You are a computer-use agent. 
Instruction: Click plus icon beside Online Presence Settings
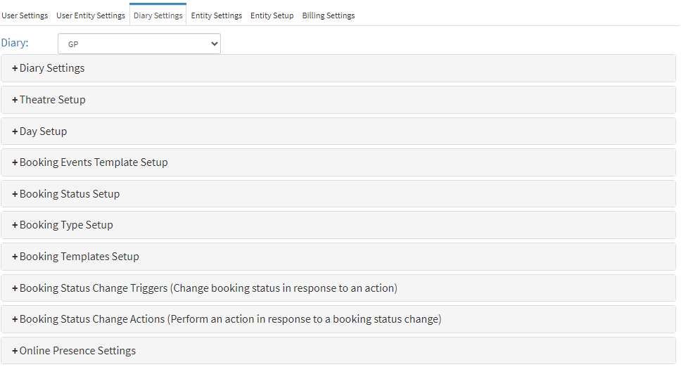click(x=15, y=351)
